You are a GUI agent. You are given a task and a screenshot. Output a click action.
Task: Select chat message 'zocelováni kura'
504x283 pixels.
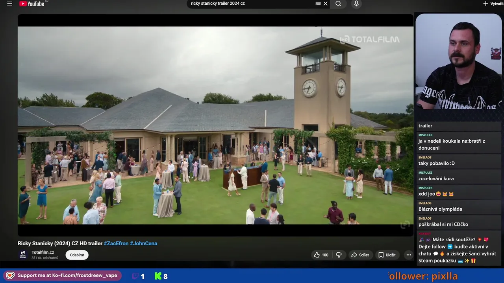(436, 178)
